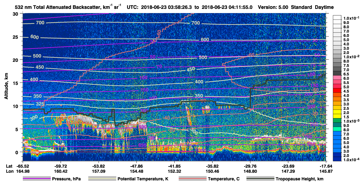Screen dimensions: 362x185
Task: Click the 'Temperature, C' legend label
Action: click(224, 179)
